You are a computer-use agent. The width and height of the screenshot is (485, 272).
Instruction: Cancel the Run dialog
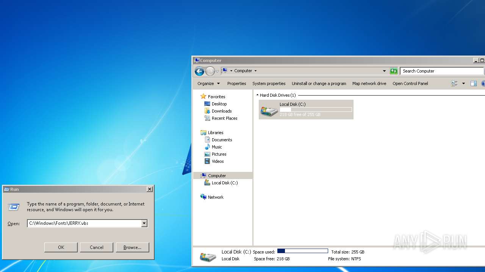pyautogui.click(x=97, y=247)
